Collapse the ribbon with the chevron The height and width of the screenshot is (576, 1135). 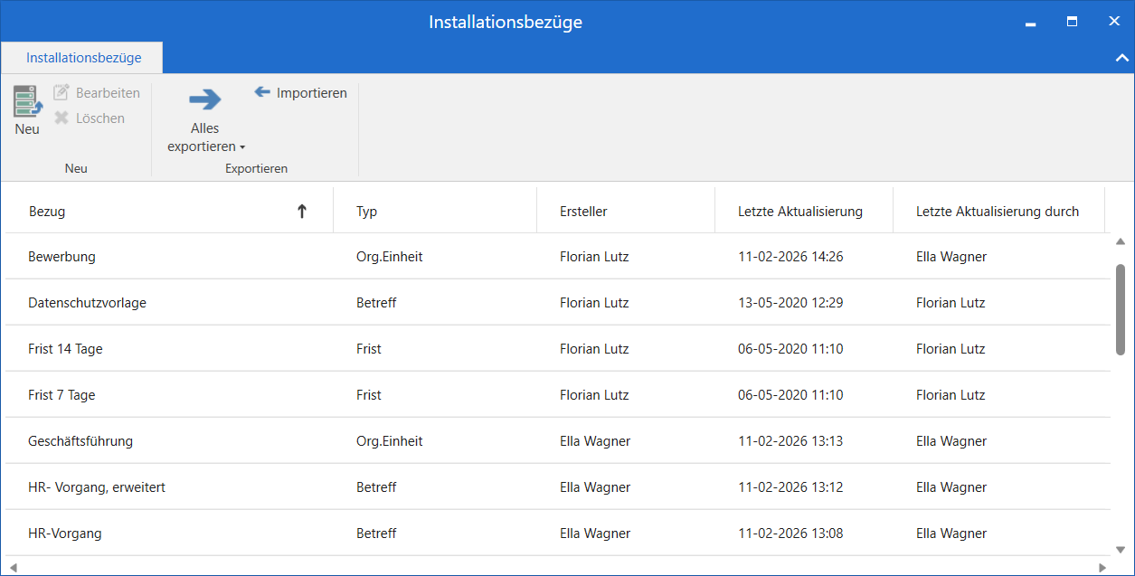point(1121,58)
